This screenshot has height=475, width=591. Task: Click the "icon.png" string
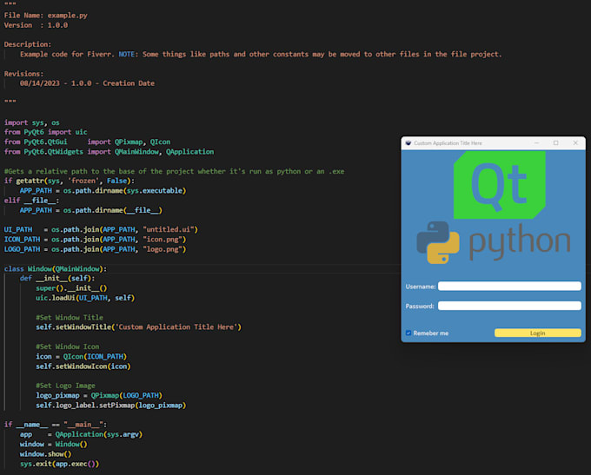pyautogui.click(x=163, y=240)
